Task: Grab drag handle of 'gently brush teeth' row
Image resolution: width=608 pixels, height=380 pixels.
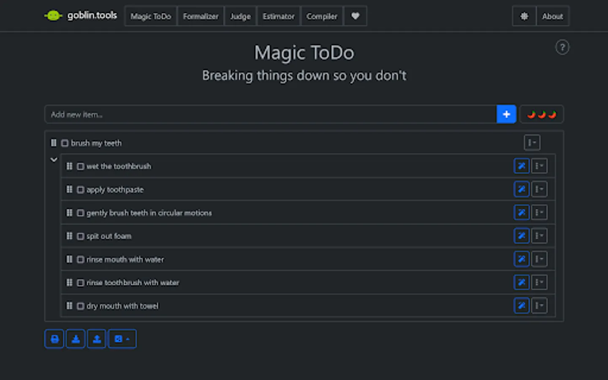Action: pyautogui.click(x=69, y=212)
